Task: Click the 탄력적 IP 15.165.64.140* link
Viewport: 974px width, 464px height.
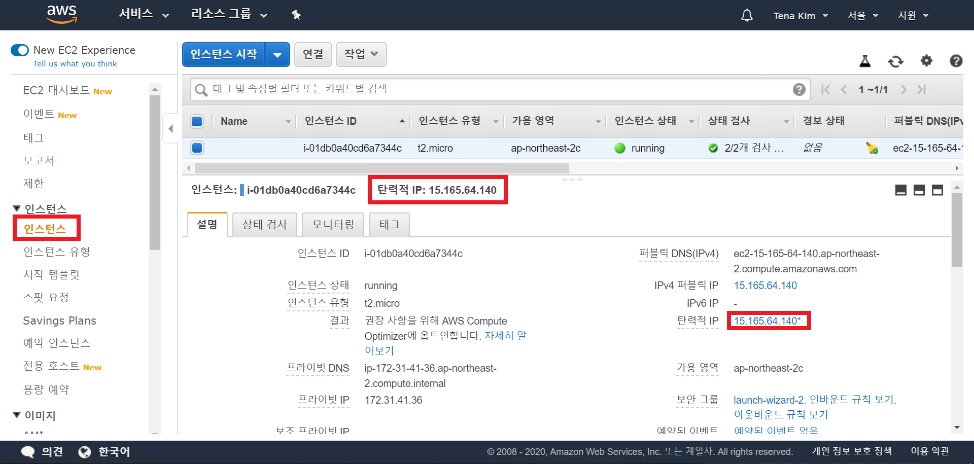Action: click(x=768, y=321)
